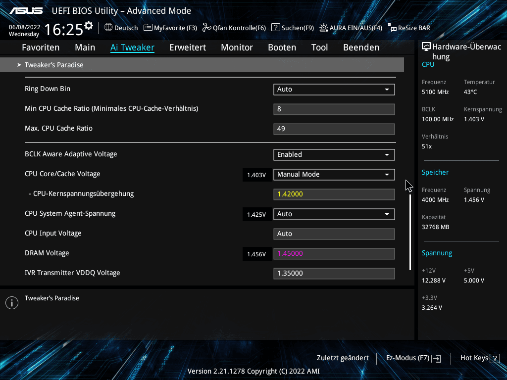Click the ASUS logo
Viewport: 507px width, 380px height.
click(26, 11)
